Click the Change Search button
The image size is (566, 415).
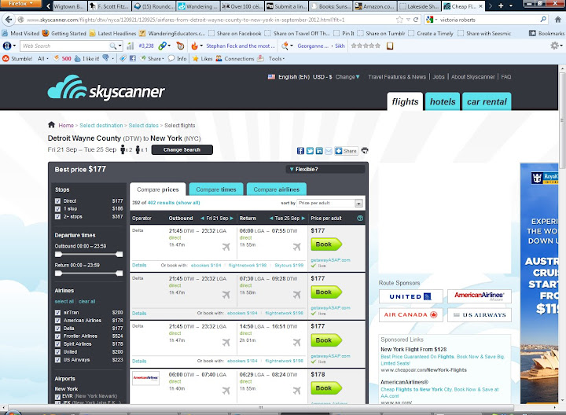[182, 150]
